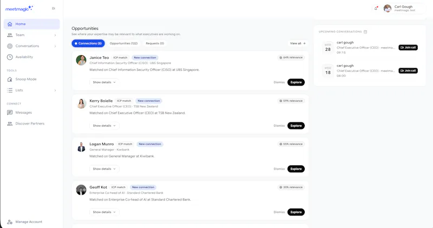Click the Availability clock icon
The width and height of the screenshot is (433, 228).
(x=10, y=57)
